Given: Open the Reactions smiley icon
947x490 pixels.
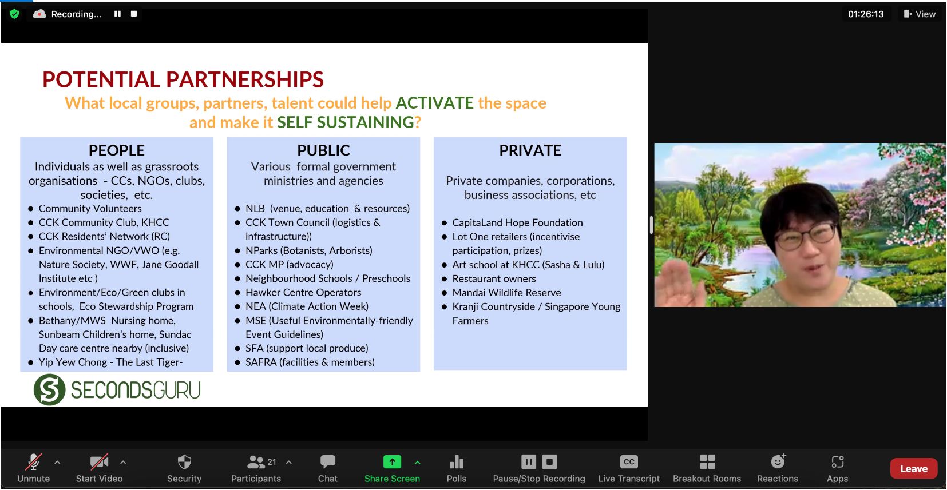Looking at the screenshot, I should (778, 461).
